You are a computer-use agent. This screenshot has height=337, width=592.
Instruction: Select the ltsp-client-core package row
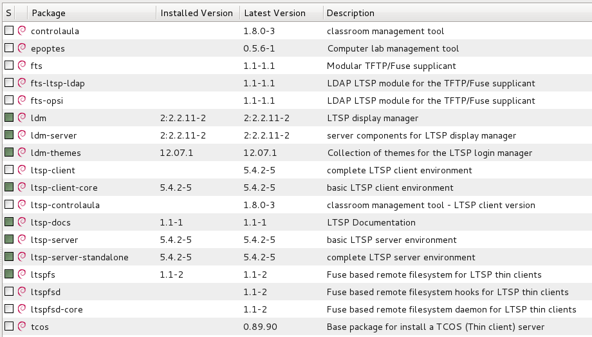64,188
